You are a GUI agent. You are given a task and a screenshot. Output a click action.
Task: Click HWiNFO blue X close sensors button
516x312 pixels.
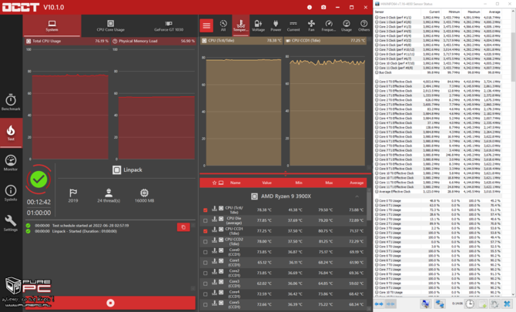507,304
